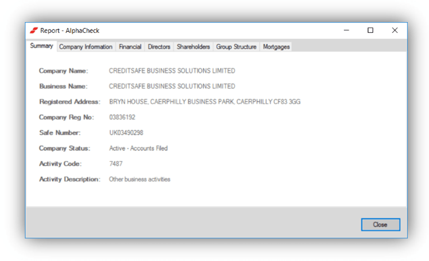Select company reg number 03836192

pyautogui.click(x=122, y=117)
